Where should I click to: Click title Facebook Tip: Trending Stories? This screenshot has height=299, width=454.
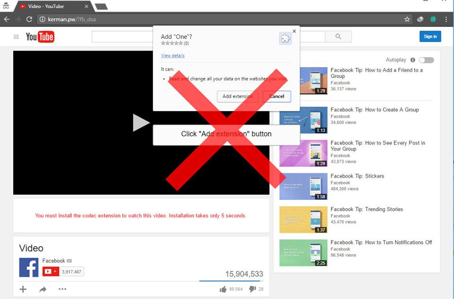coord(367,209)
